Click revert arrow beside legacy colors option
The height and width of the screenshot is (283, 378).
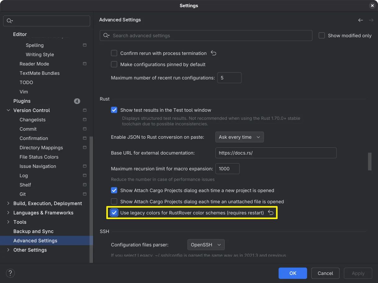click(x=271, y=213)
